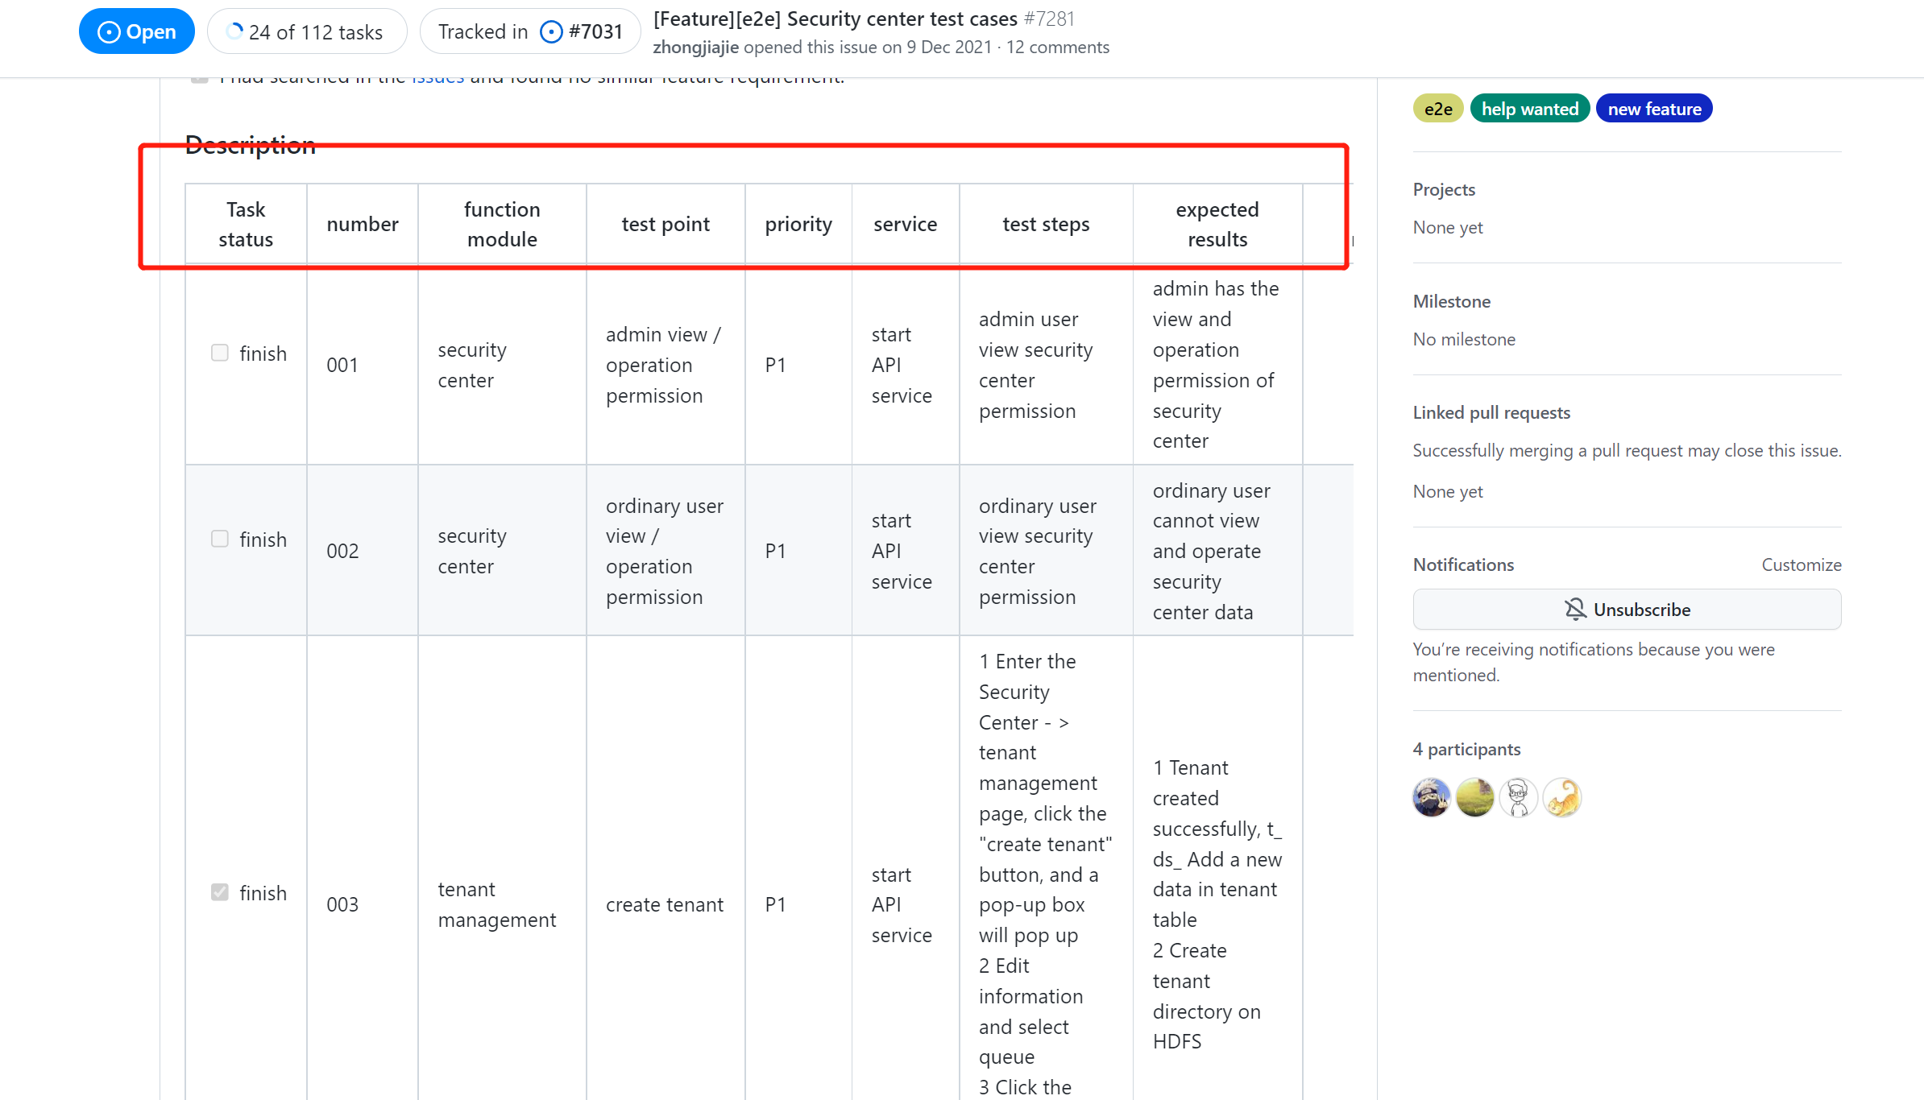Viewport: 1924px width, 1100px height.
Task: Click the muted bell icon on Unsubscribe
Action: point(1575,610)
